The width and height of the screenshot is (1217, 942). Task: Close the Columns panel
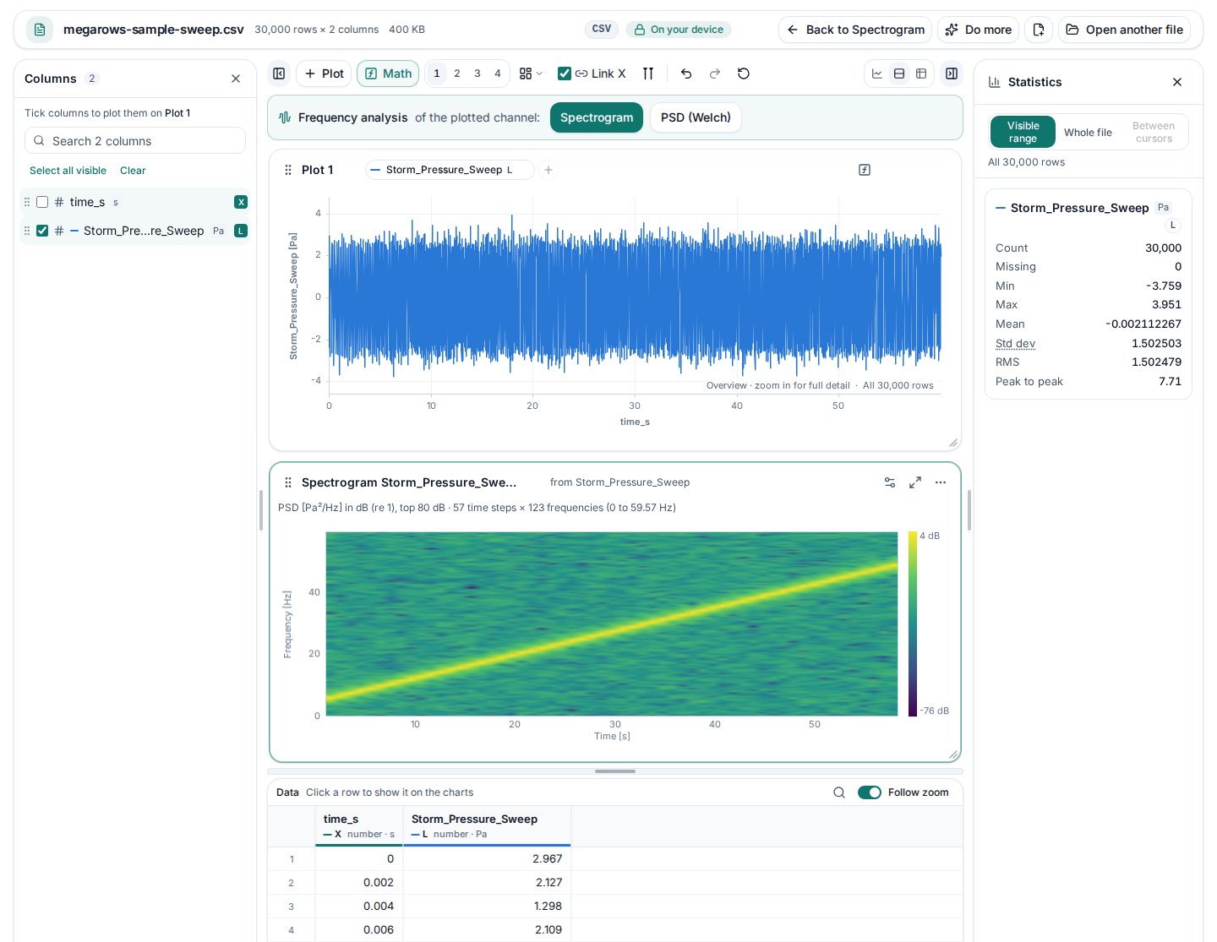pyautogui.click(x=236, y=79)
